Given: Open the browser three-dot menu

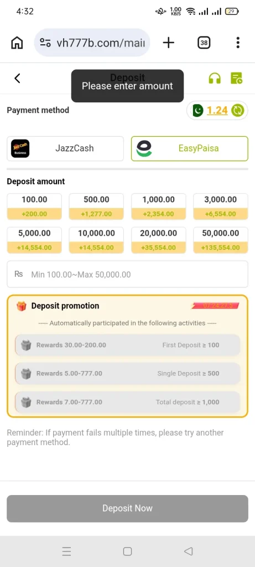Looking at the screenshot, I should [x=238, y=43].
